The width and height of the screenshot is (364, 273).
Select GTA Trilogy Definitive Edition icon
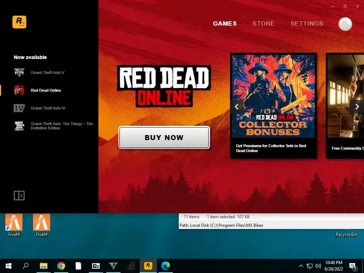tap(19, 125)
